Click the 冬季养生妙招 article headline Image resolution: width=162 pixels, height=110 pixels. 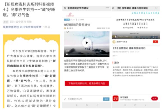[x=29, y=10]
